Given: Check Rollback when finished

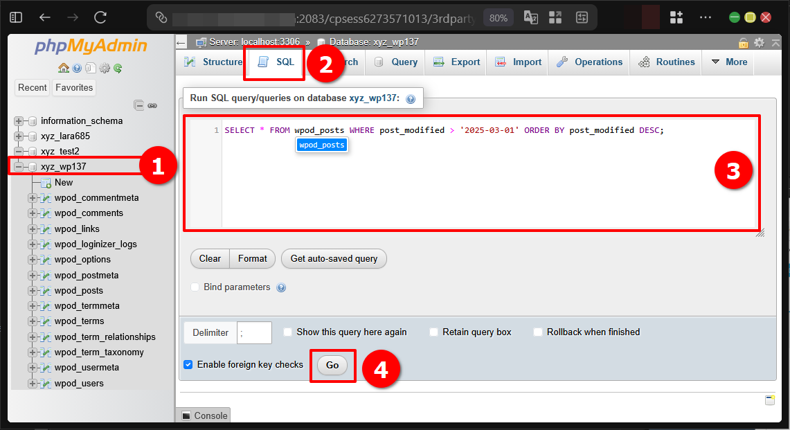Looking at the screenshot, I should tap(538, 332).
